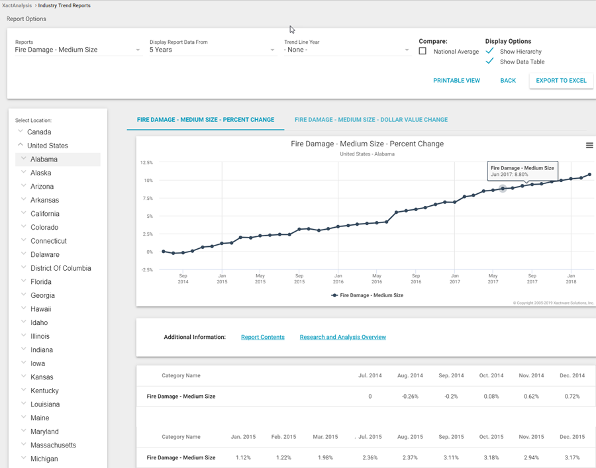Open the Trend Line Year dropdown
This screenshot has height=468, width=596.
pyautogui.click(x=347, y=50)
